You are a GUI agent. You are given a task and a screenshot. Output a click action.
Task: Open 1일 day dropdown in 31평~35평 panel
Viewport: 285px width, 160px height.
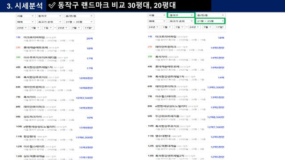[48, 28]
